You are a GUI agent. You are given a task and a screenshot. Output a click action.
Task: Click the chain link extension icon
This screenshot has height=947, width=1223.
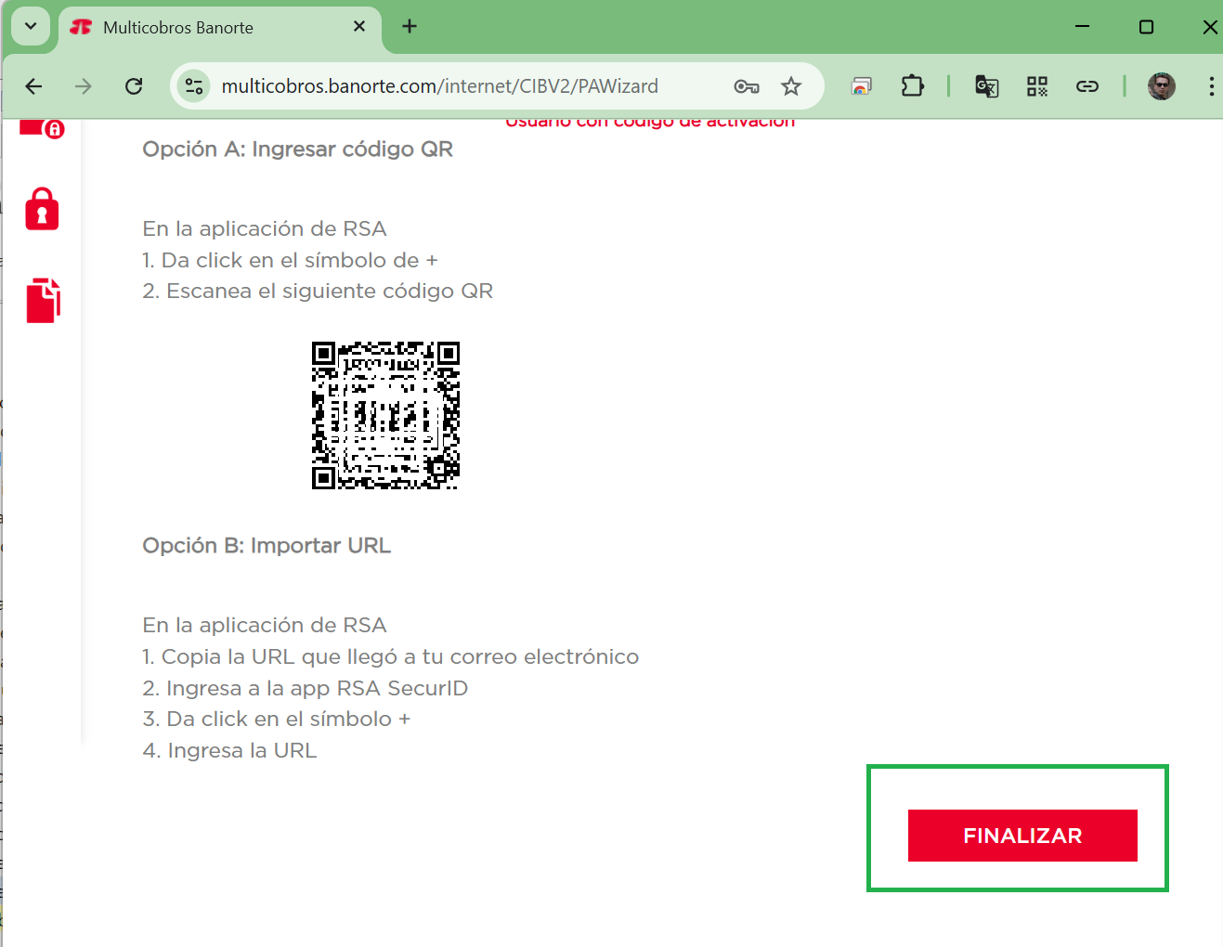pos(1086,86)
